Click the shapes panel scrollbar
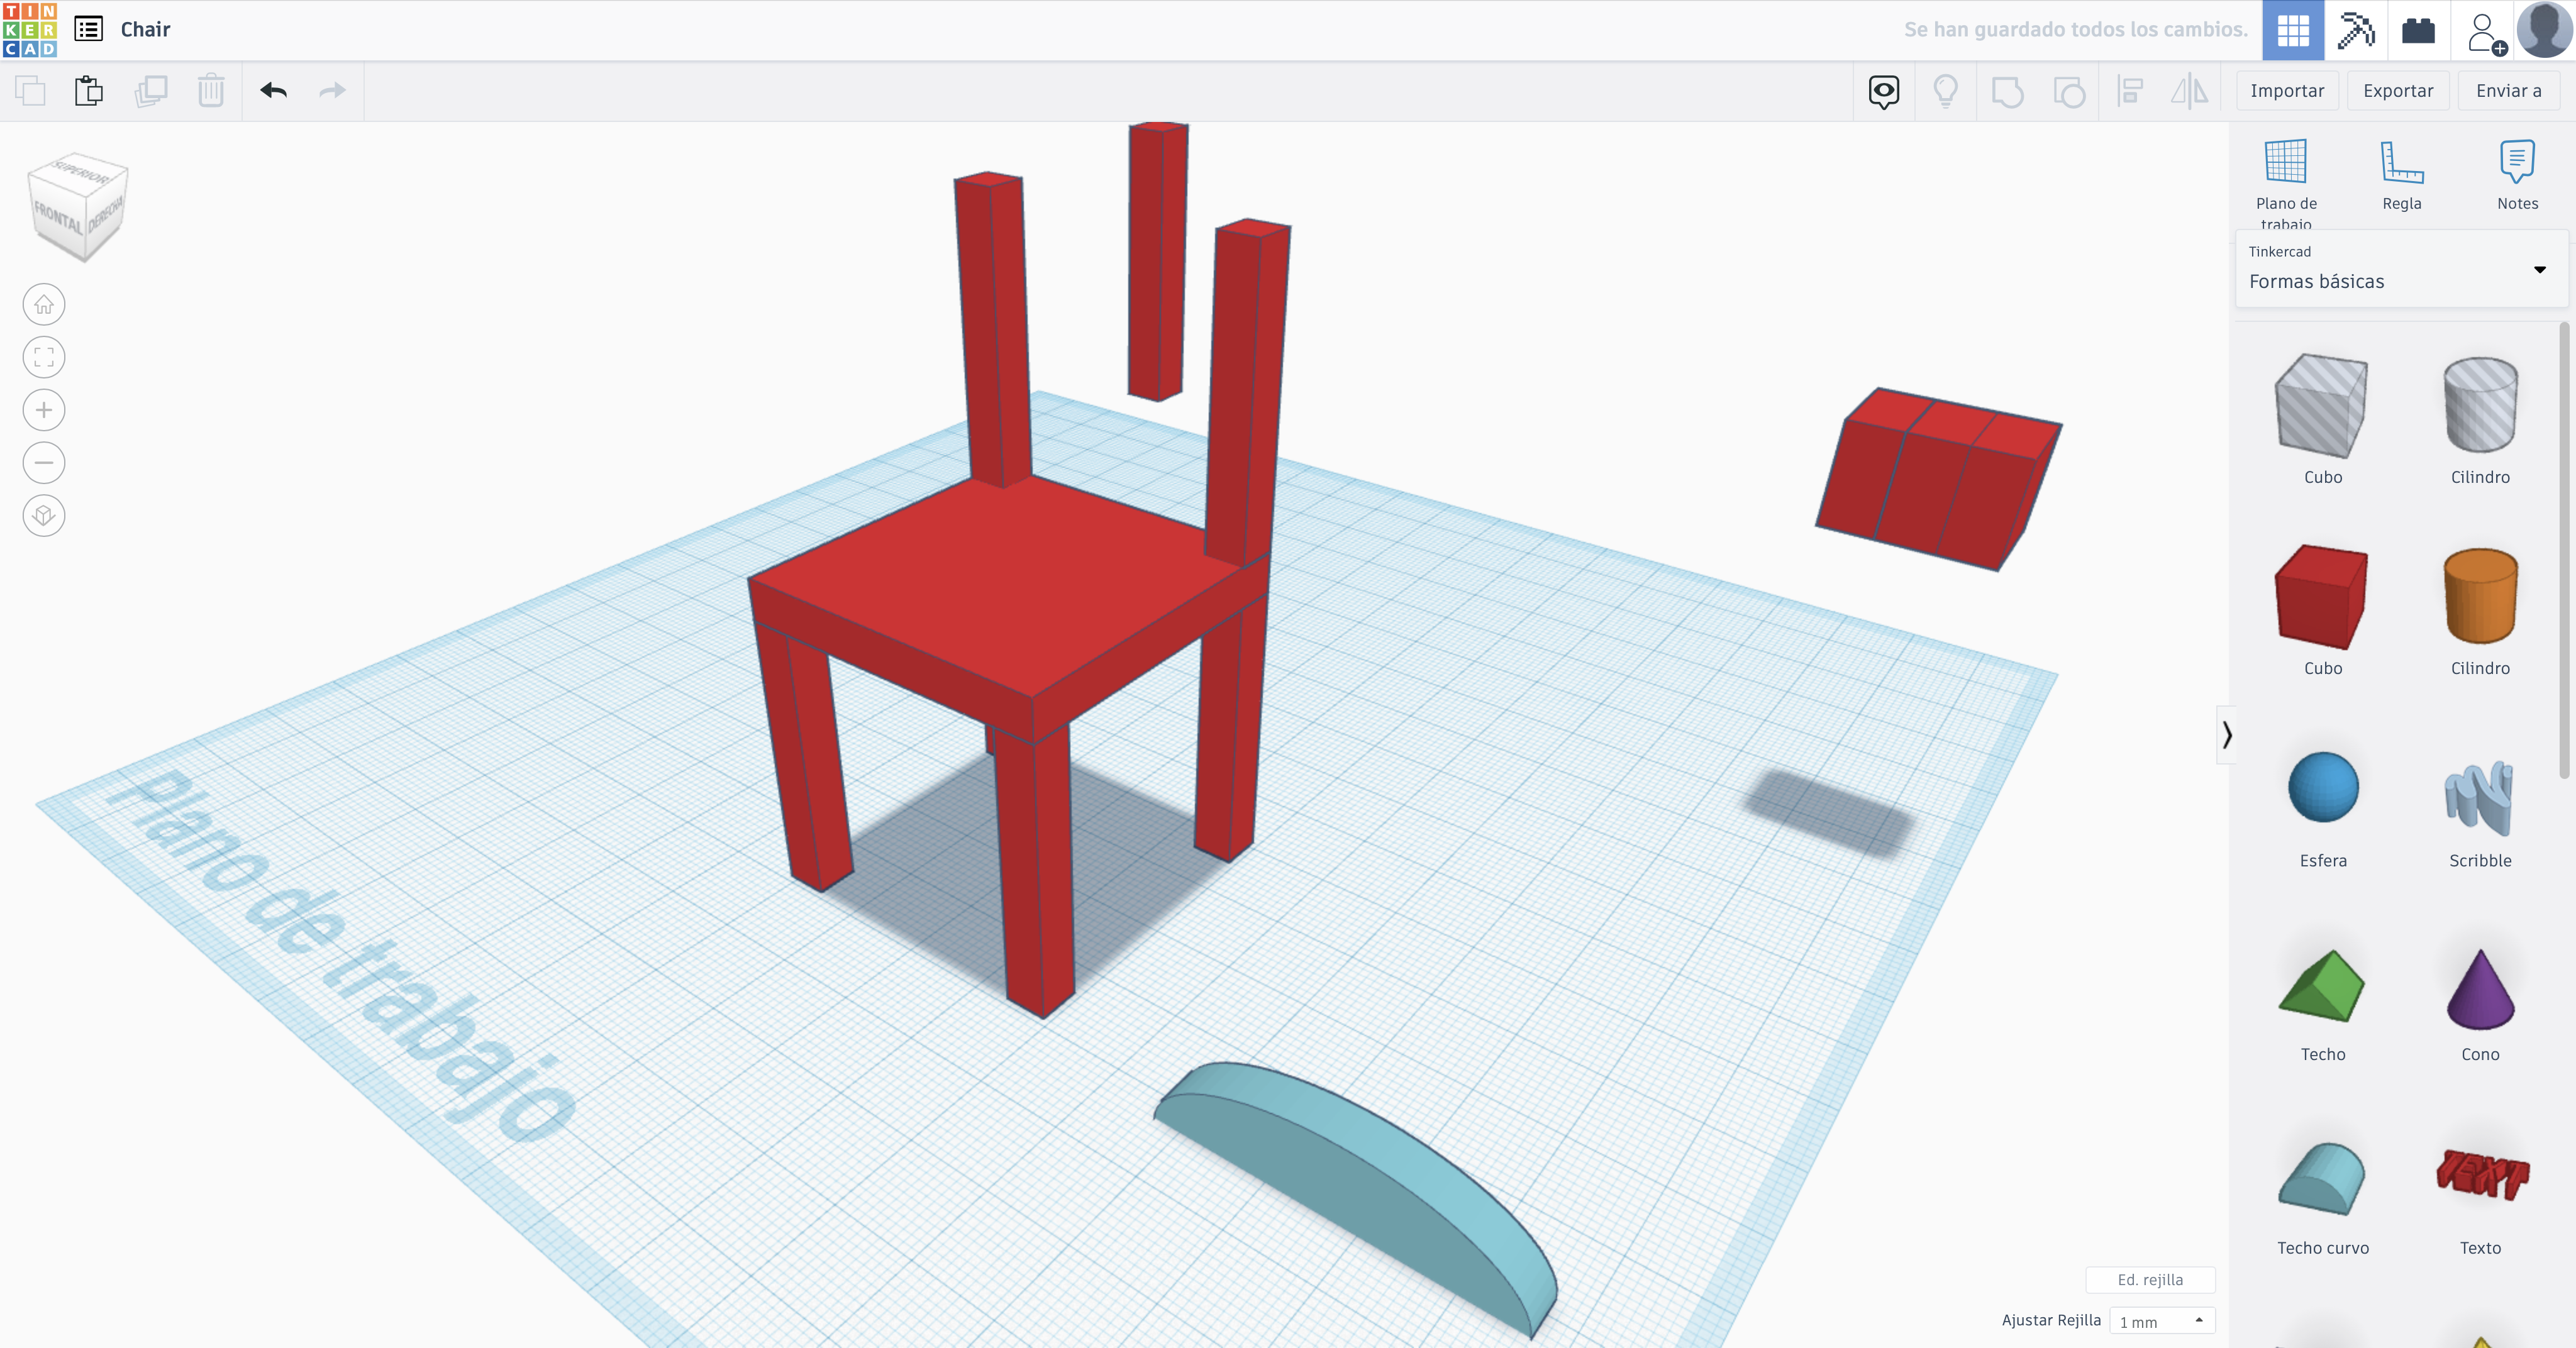 coord(2563,550)
